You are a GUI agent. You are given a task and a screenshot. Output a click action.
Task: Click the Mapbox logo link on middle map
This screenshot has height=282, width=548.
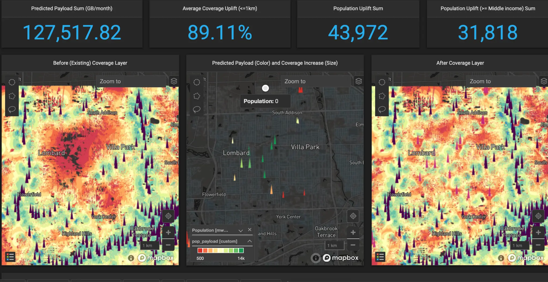coord(341,258)
